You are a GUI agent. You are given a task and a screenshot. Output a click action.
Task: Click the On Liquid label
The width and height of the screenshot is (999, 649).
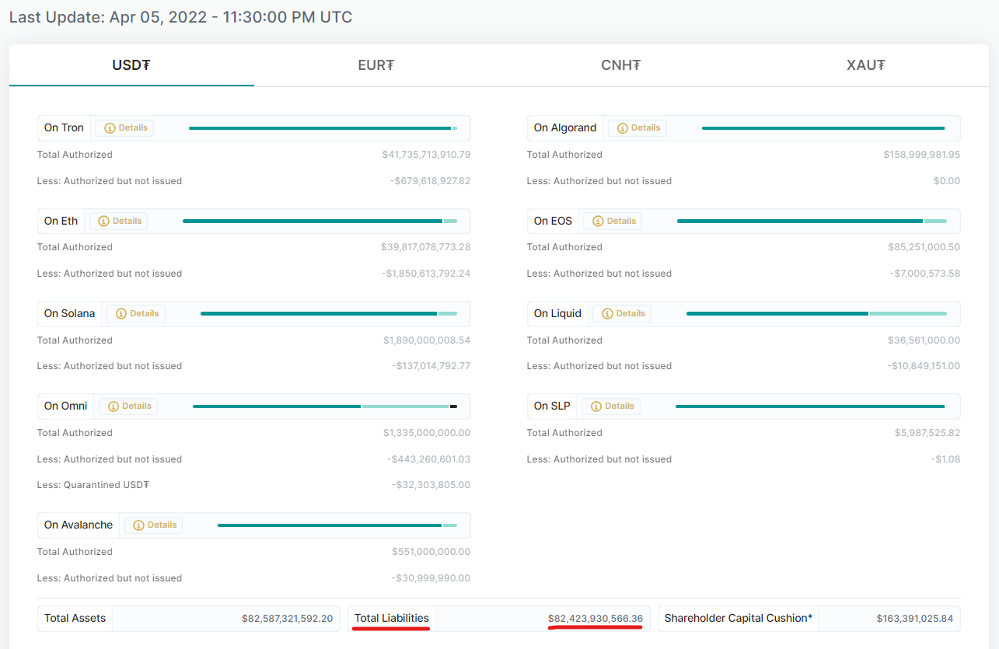(x=557, y=314)
